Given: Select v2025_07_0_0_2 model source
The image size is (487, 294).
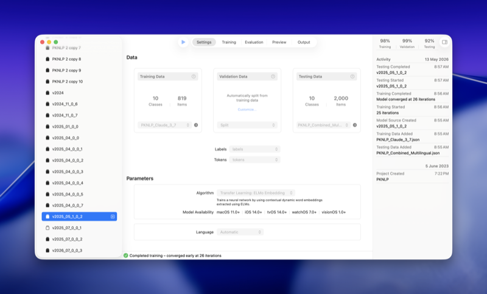Looking at the screenshot, I should click(79, 239).
